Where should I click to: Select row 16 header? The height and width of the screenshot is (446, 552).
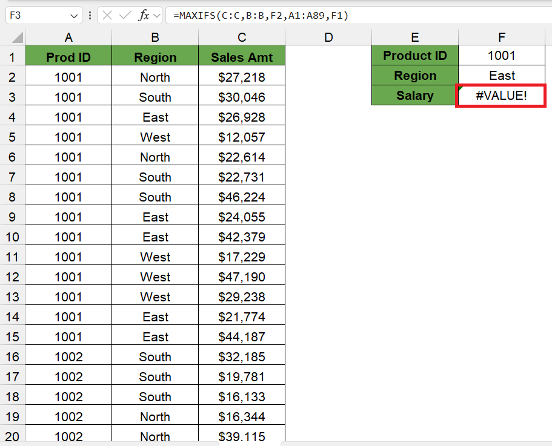pos(12,356)
